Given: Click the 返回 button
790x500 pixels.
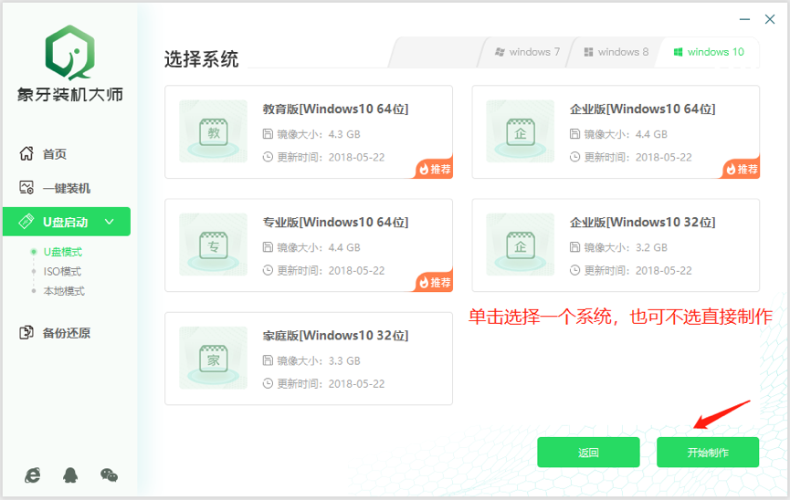Looking at the screenshot, I should pyautogui.click(x=588, y=453).
